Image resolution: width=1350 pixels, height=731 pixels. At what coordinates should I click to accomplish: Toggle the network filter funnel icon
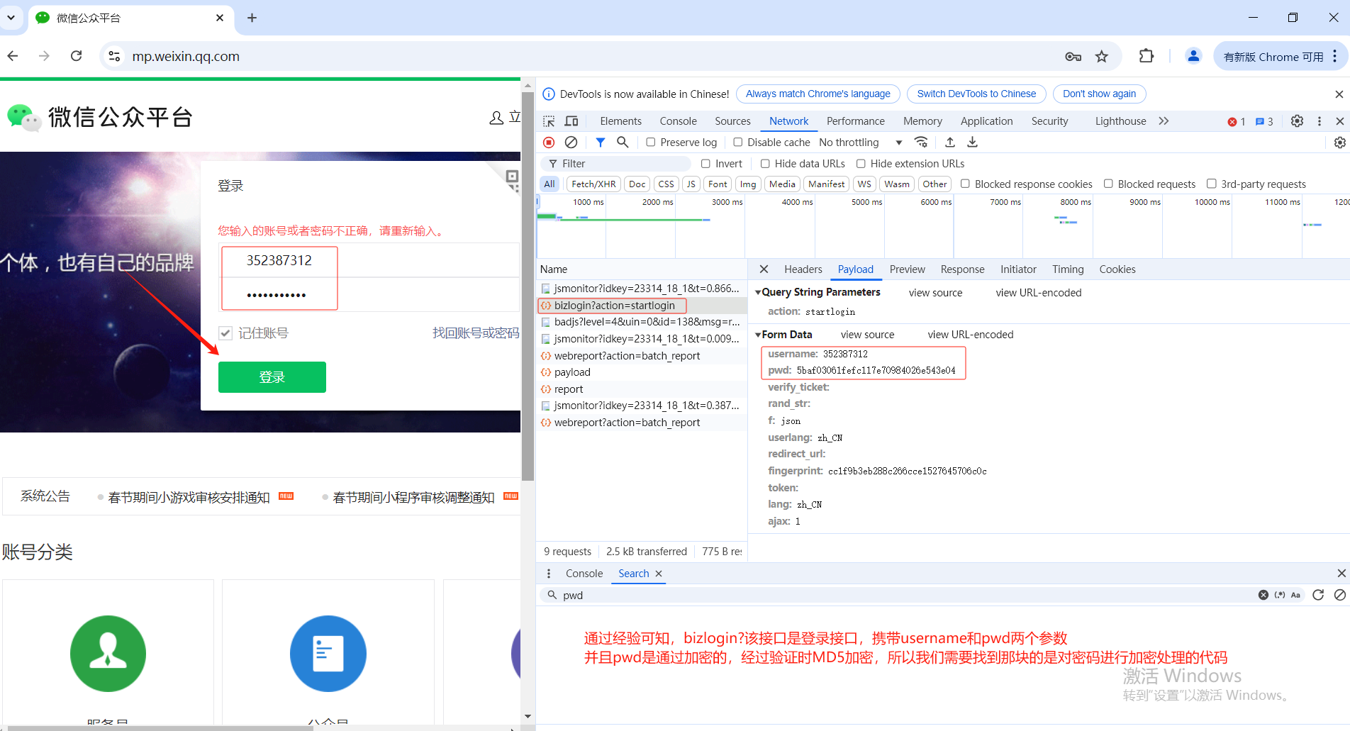[x=601, y=143]
